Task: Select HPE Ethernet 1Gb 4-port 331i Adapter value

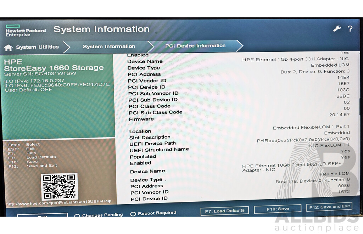Action: click(x=295, y=59)
